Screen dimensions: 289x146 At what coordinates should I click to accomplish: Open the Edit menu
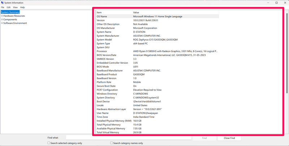pos(8,7)
